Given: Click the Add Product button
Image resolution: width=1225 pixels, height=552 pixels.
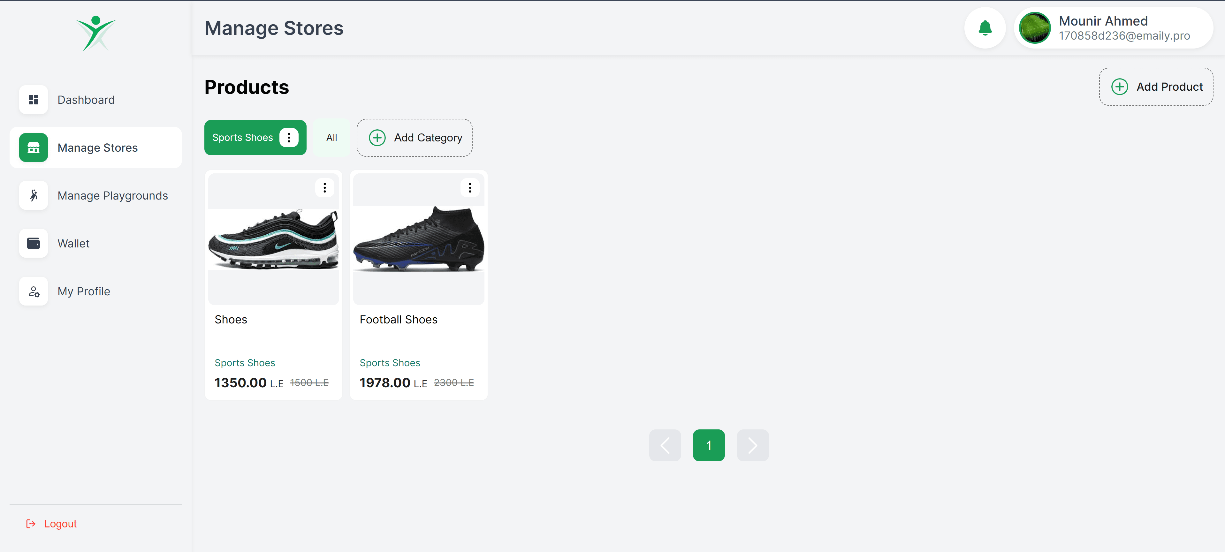Looking at the screenshot, I should tap(1156, 87).
